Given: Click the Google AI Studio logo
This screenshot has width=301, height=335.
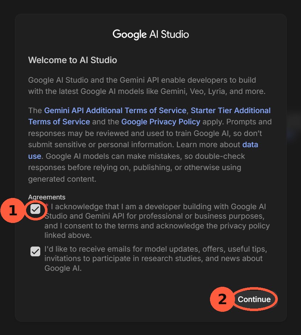Looking at the screenshot, I should (x=151, y=34).
